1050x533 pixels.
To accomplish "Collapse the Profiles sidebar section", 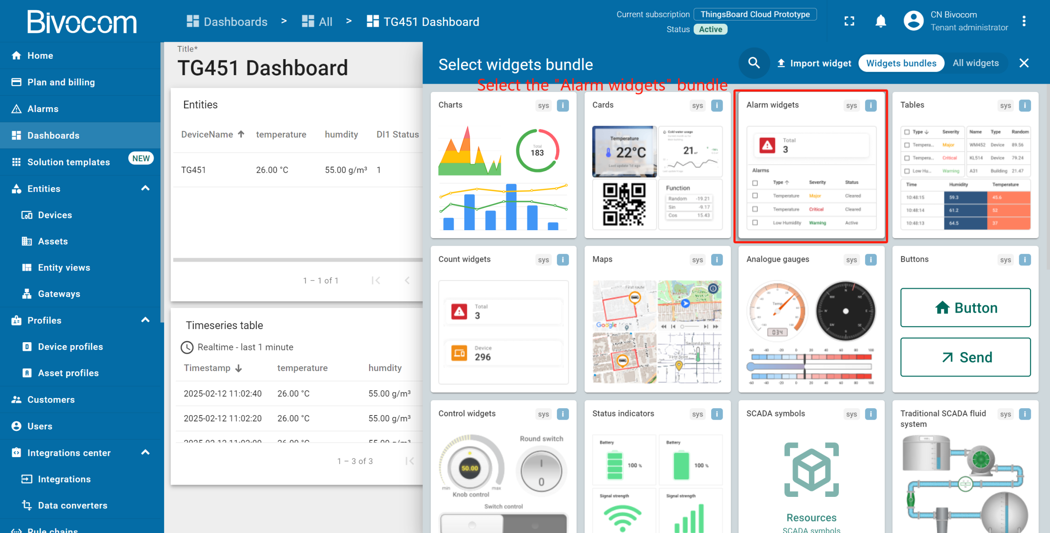I will 145,320.
